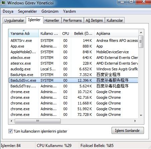This screenshot has width=151, height=149.
Task: Select the BaiduHips.exe process
Action: pyautogui.click(x=73, y=75)
